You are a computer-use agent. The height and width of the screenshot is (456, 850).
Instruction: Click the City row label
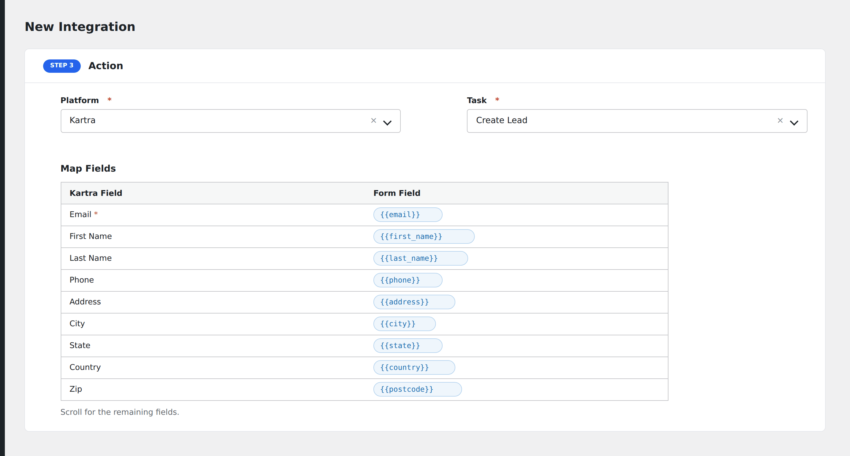click(x=77, y=324)
